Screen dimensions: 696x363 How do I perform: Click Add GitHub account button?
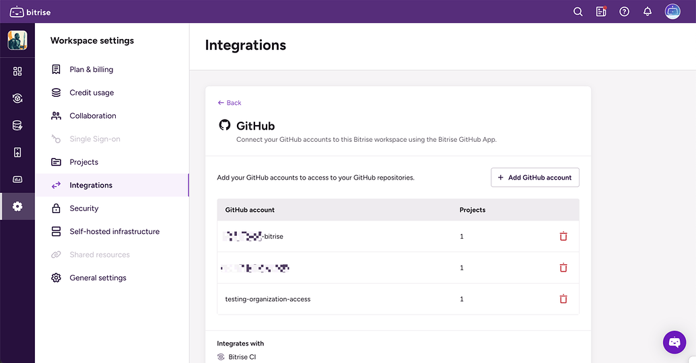point(534,177)
